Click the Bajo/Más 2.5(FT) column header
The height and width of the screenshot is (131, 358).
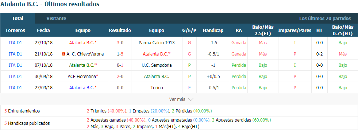pyautogui.click(x=263, y=30)
